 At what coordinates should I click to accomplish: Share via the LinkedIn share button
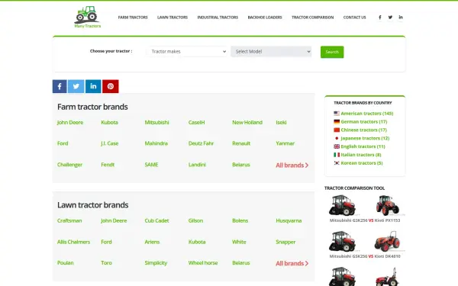[x=93, y=86]
